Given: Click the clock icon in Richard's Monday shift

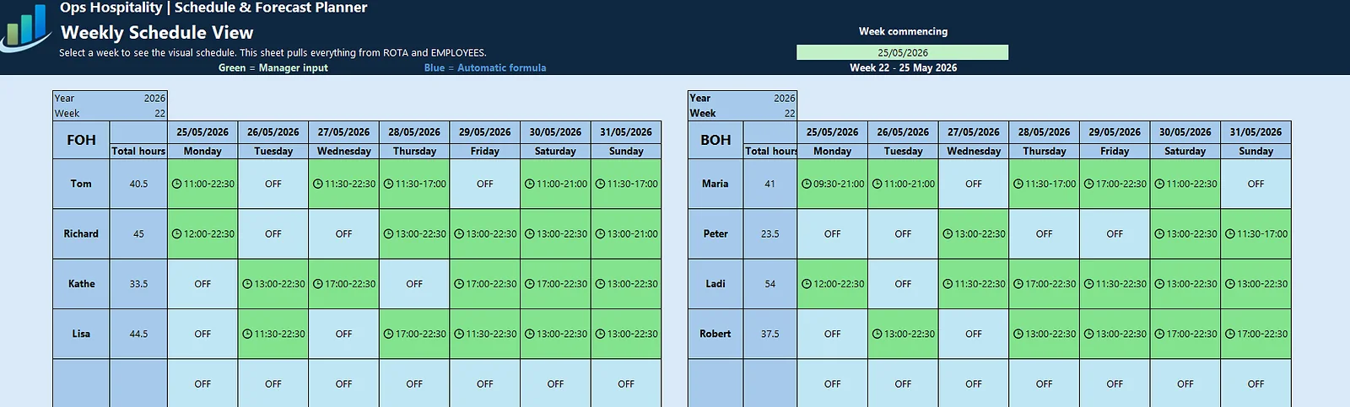Looking at the screenshot, I should (176, 234).
